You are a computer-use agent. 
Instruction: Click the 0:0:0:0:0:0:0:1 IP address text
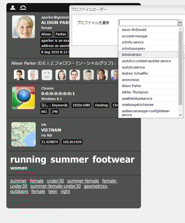click(58, 94)
